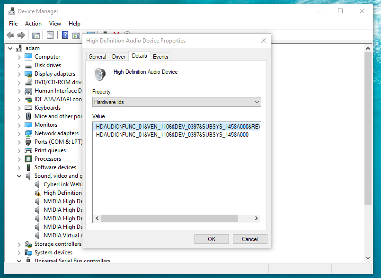
Task: Click Show/Hide Console Tree toolbar icon
Action: pos(35,35)
